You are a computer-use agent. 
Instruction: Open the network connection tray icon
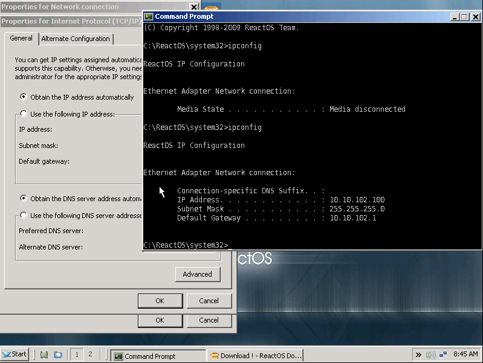click(443, 355)
